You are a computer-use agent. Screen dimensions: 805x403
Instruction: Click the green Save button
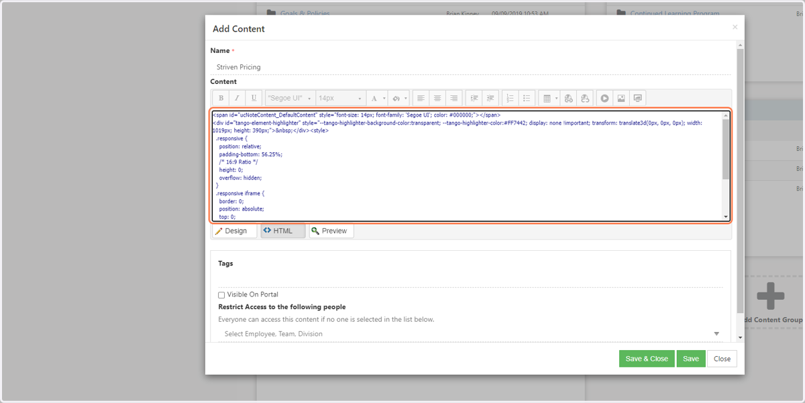coord(691,359)
